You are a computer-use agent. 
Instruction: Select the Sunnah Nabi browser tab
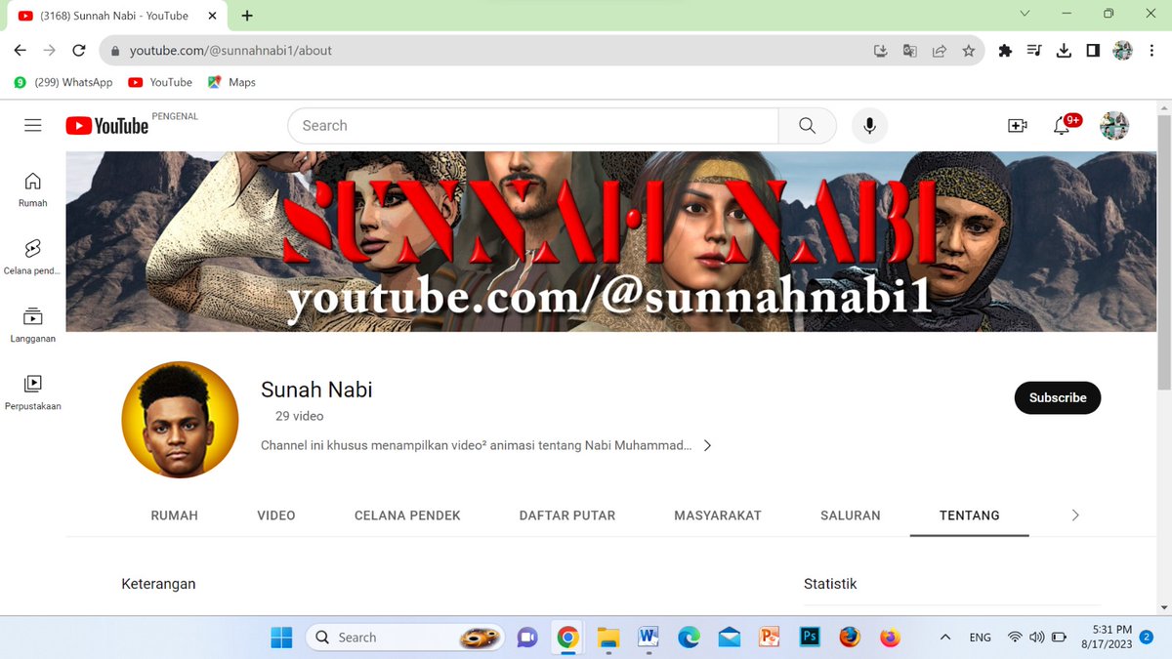[115, 16]
